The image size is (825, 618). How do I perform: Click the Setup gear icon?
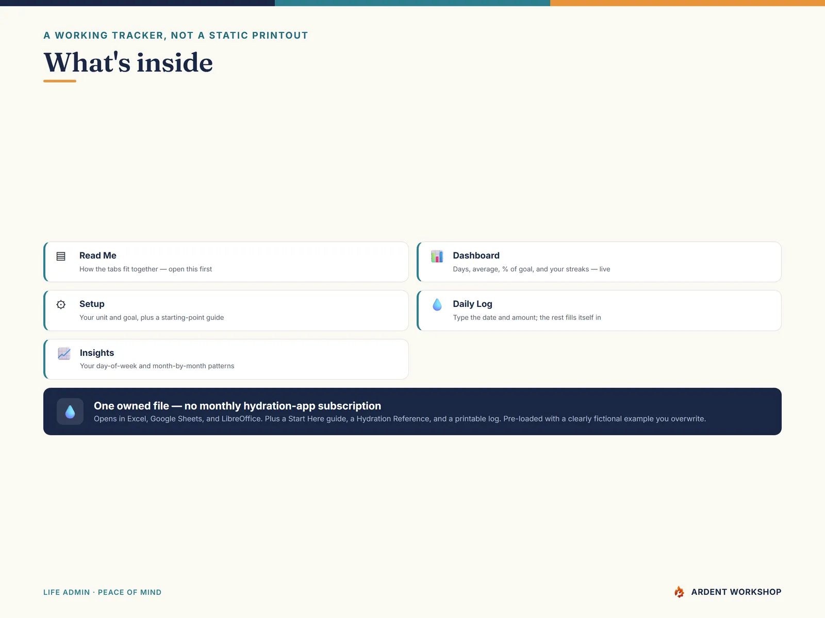point(61,304)
